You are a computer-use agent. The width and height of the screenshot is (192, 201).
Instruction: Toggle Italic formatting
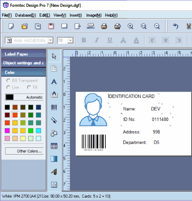97,40
